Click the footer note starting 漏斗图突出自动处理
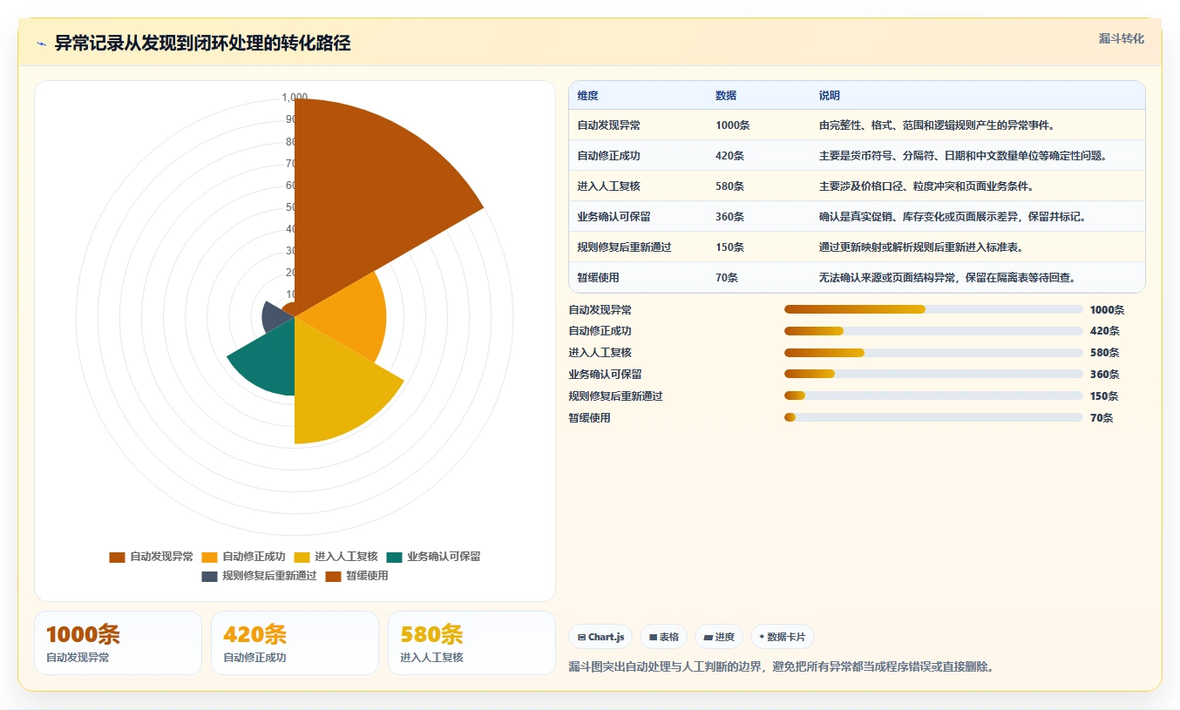The height and width of the screenshot is (710, 1180). pyautogui.click(x=781, y=667)
